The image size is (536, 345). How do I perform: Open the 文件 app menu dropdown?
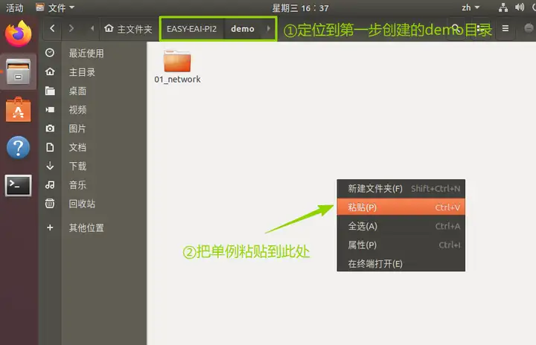(54, 7)
